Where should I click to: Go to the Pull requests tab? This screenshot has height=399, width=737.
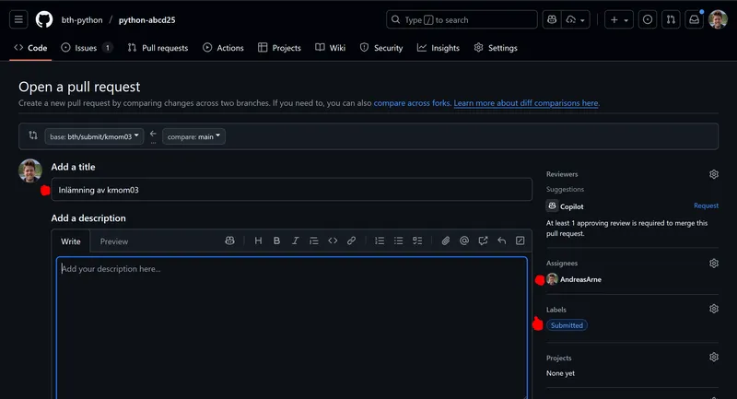coord(158,48)
